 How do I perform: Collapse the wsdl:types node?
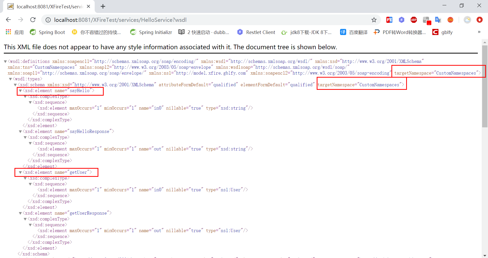(10, 79)
